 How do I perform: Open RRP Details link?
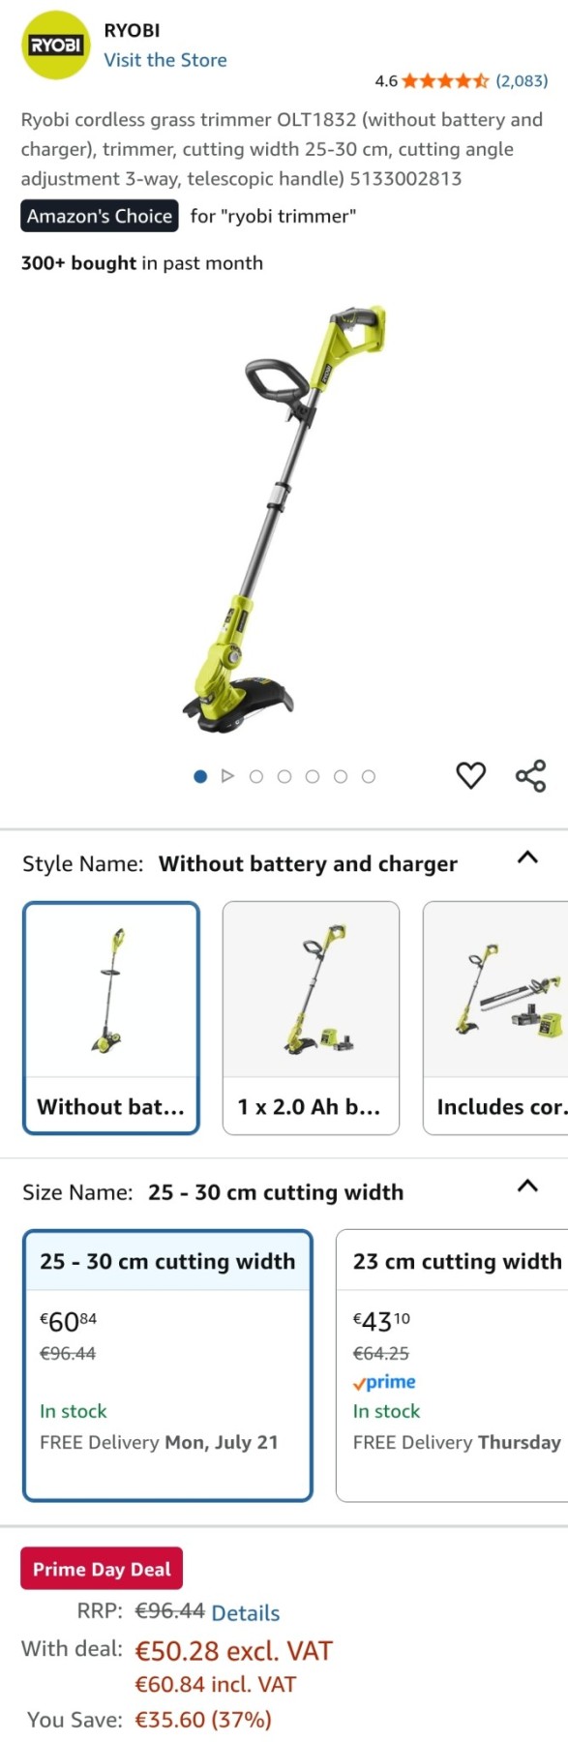coord(246,1613)
